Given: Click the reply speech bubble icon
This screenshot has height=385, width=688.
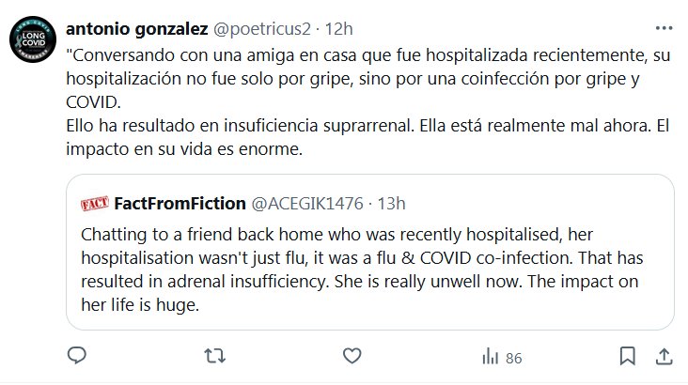Looking at the screenshot, I should (x=78, y=356).
